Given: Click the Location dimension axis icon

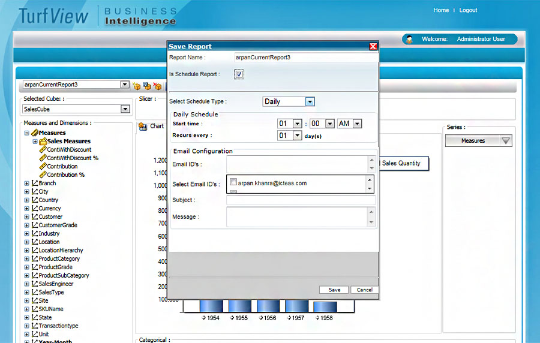Looking at the screenshot, I should (x=35, y=242).
